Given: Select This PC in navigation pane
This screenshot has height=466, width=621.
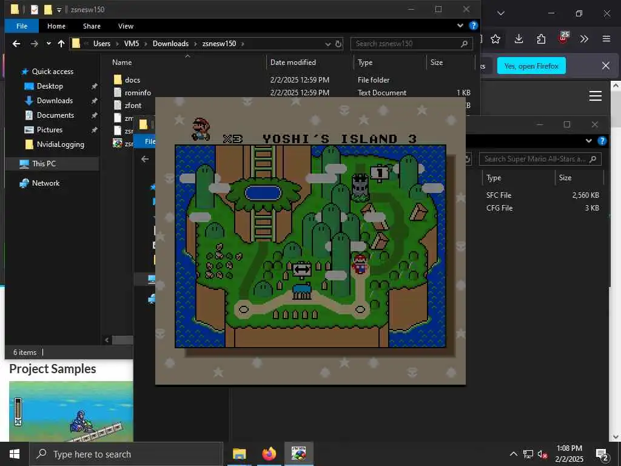Looking at the screenshot, I should click(x=44, y=164).
